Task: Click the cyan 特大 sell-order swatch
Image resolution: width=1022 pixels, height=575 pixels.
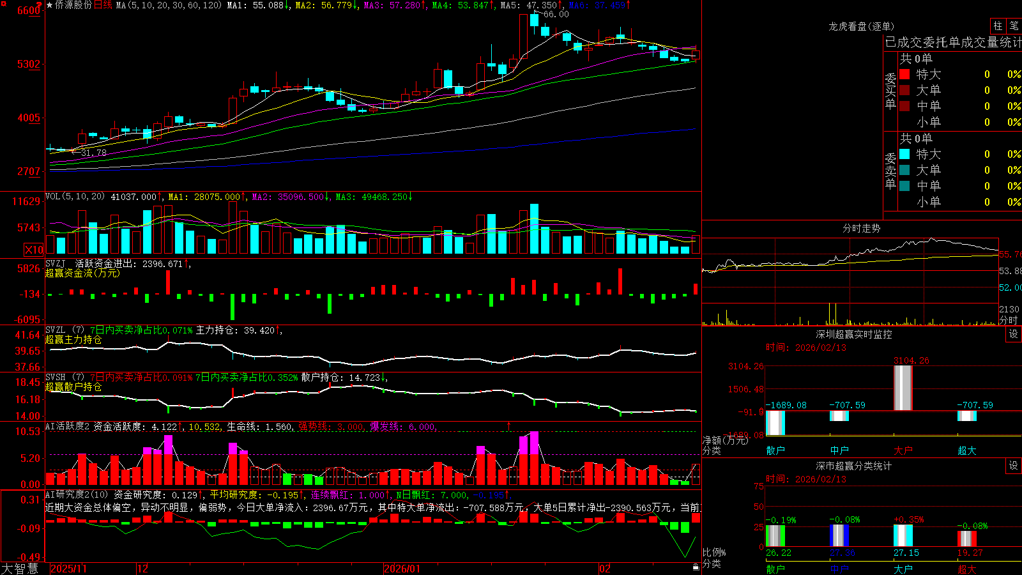Action: 904,154
